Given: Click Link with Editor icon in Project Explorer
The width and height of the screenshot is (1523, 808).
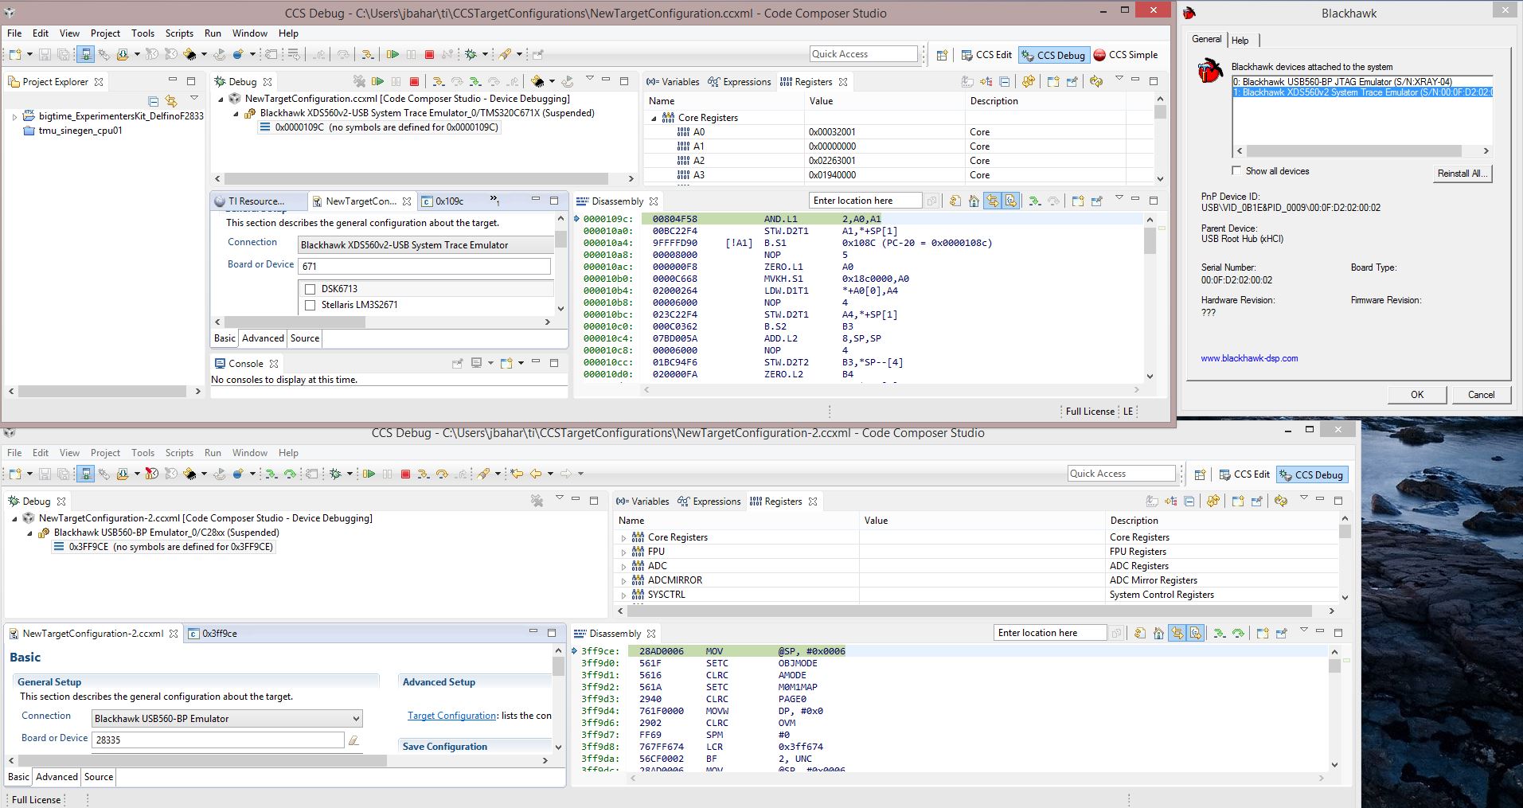Looking at the screenshot, I should click(171, 101).
